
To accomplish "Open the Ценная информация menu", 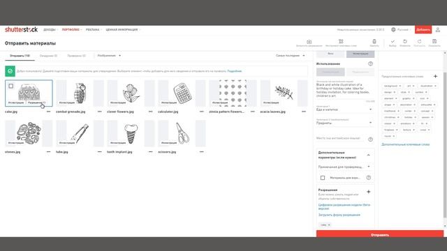I will (x=123, y=29).
